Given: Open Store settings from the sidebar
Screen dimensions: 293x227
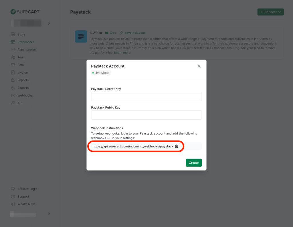Looking at the screenshot, I should pyautogui.click(x=21, y=34).
